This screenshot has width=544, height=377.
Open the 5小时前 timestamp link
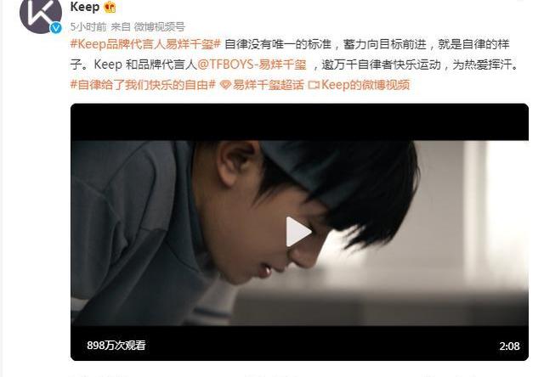click(88, 26)
